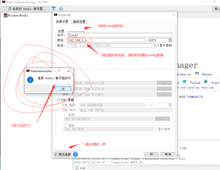Close the RedisDesktopManager success dialog
Viewport: 220px width, 170px height.
(69, 71)
